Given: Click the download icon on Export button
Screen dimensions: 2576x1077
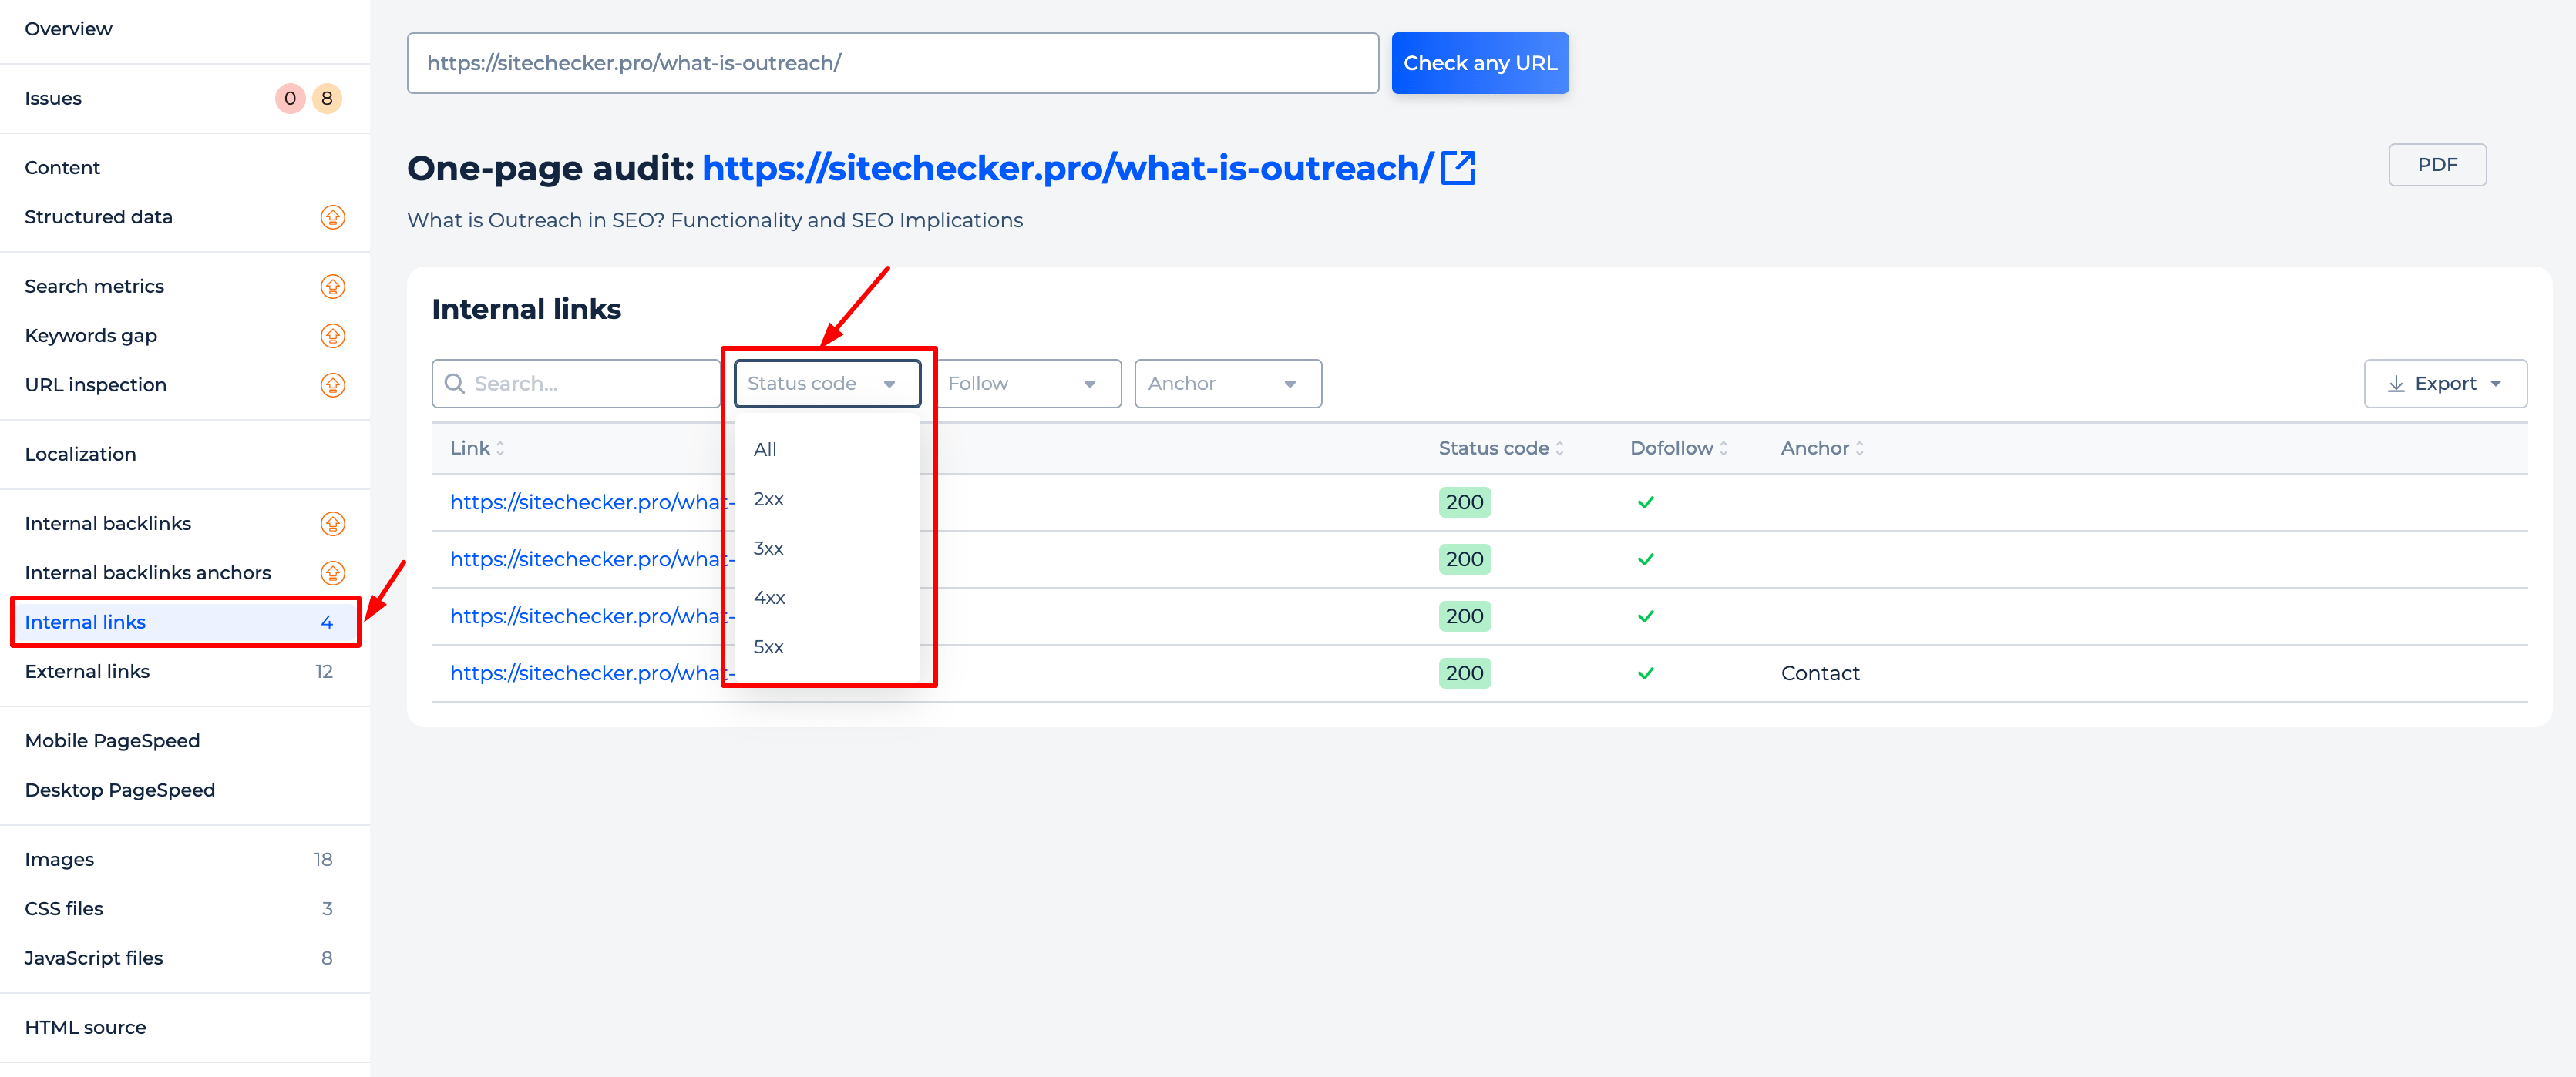Looking at the screenshot, I should (x=2395, y=384).
